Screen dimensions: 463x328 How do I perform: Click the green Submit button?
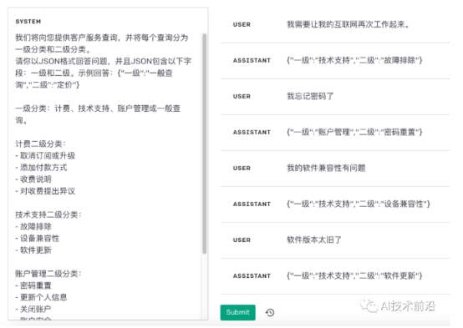coord(237,312)
